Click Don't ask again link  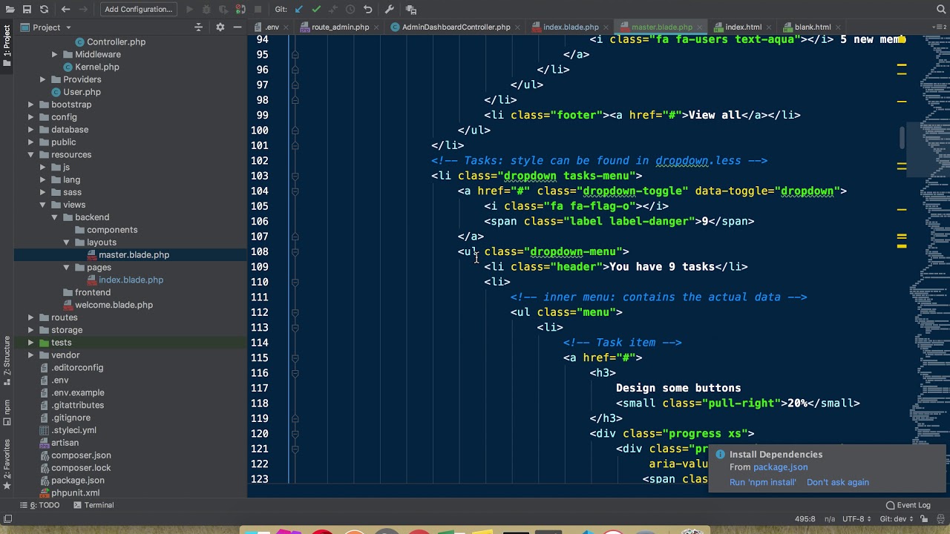[x=837, y=482]
